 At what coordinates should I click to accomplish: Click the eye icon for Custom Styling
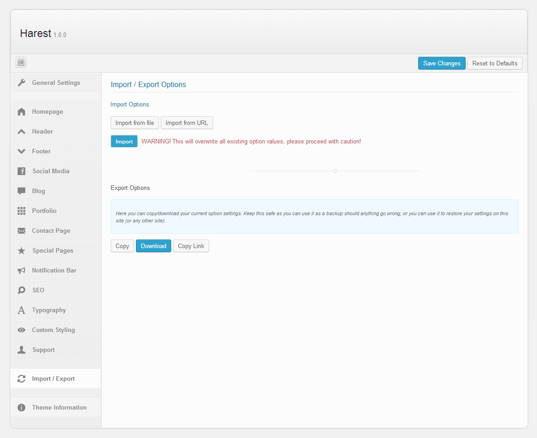(21, 330)
